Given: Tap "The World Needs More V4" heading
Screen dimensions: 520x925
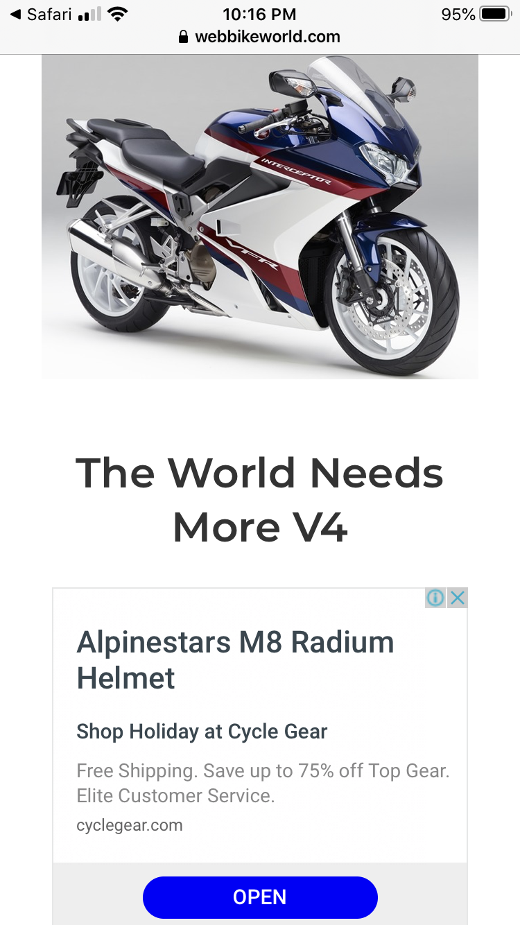Looking at the screenshot, I should 260,501.
